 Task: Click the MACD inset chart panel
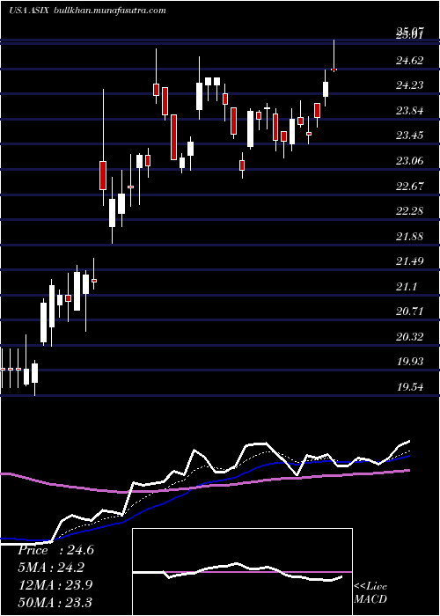242,572
